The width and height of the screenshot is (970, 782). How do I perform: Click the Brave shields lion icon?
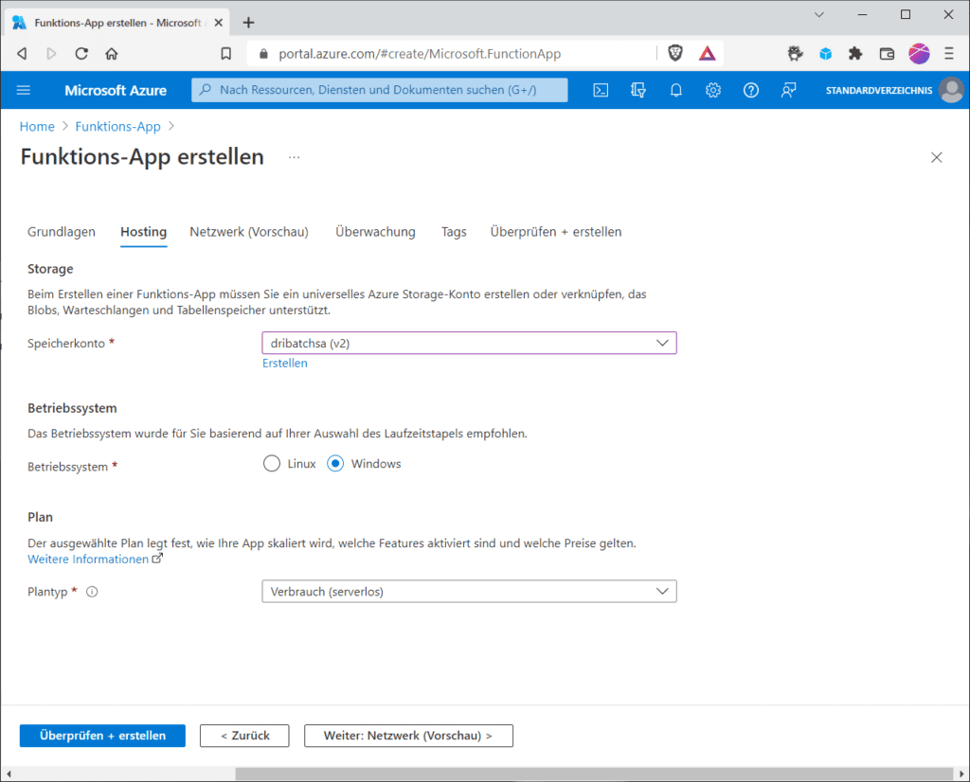pyautogui.click(x=675, y=53)
